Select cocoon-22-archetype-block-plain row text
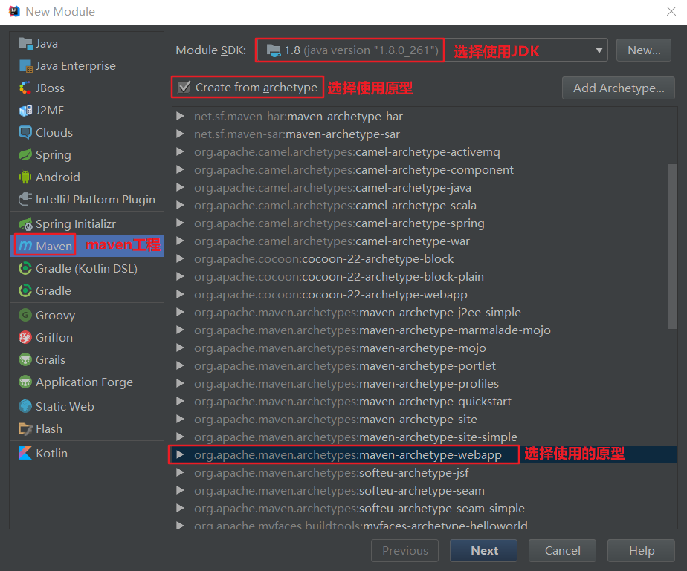 tap(339, 276)
